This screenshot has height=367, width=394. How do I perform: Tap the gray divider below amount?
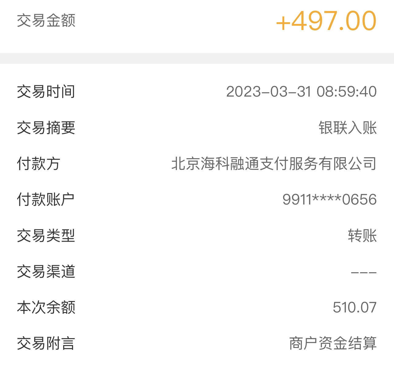pyautogui.click(x=197, y=58)
